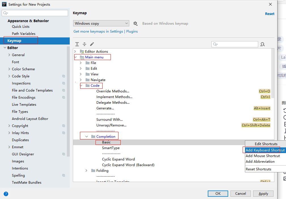Open the Help question mark icon
This screenshot has width=286, height=199.
click(x=6, y=194)
